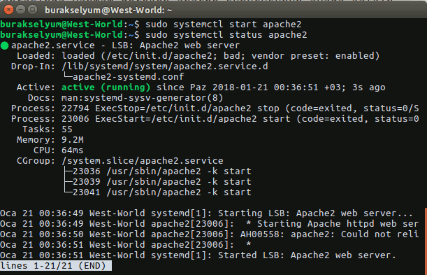Click process entry 23036 /usr/sbin/apache2

(161, 171)
